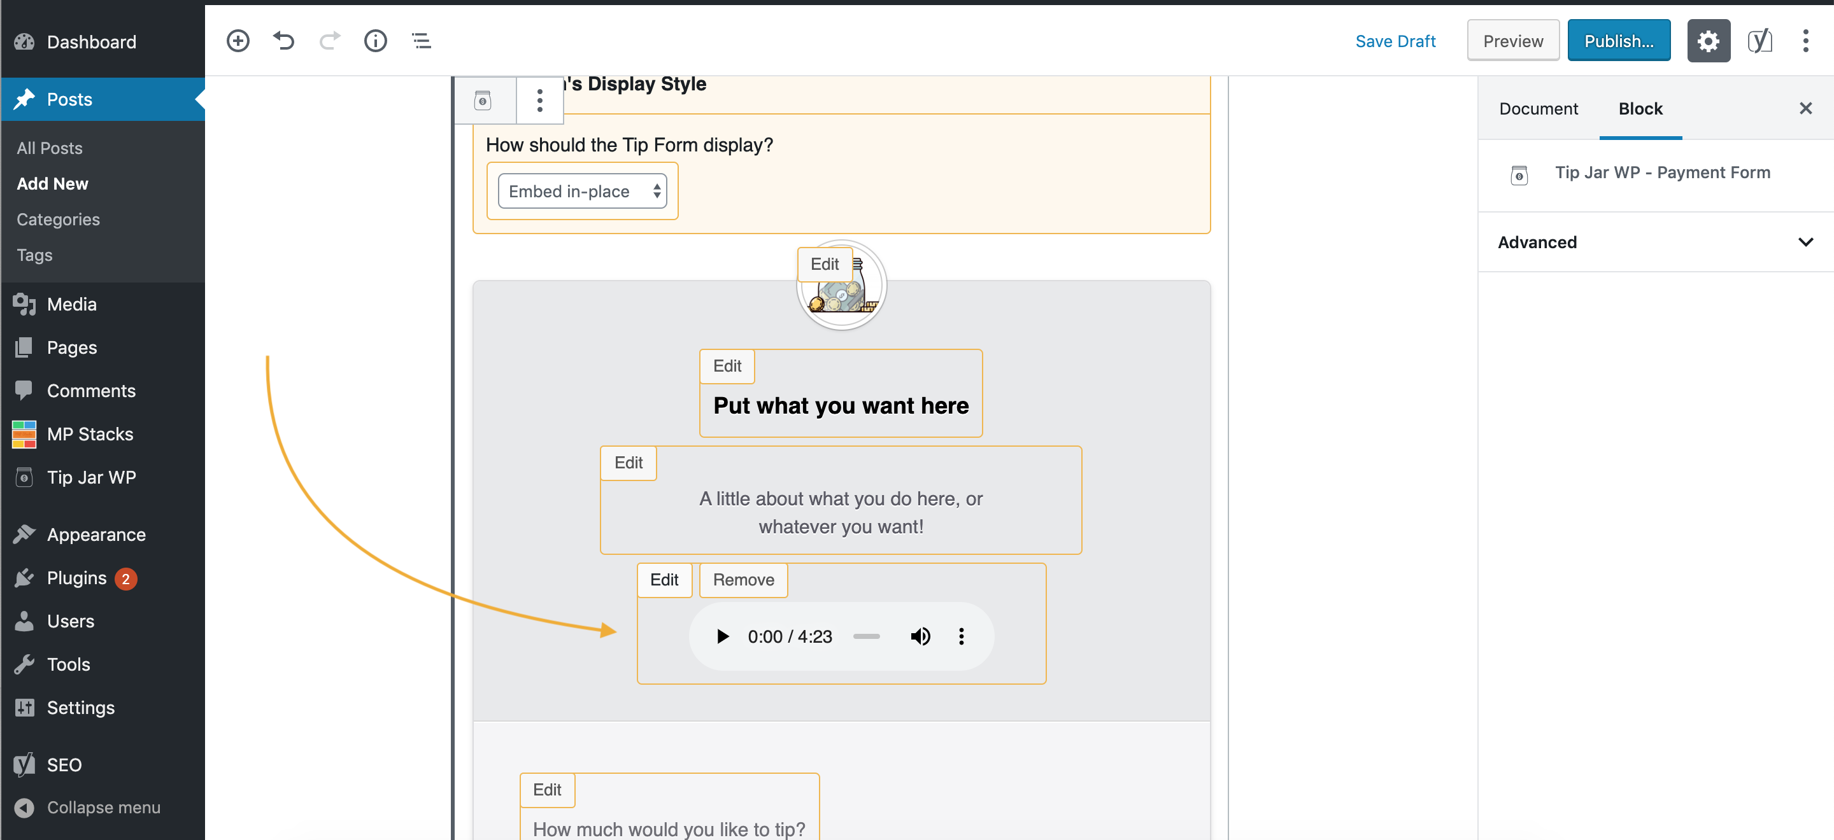Screen dimensions: 1834x840
Task: Click the audio progress bar
Action: click(x=866, y=636)
